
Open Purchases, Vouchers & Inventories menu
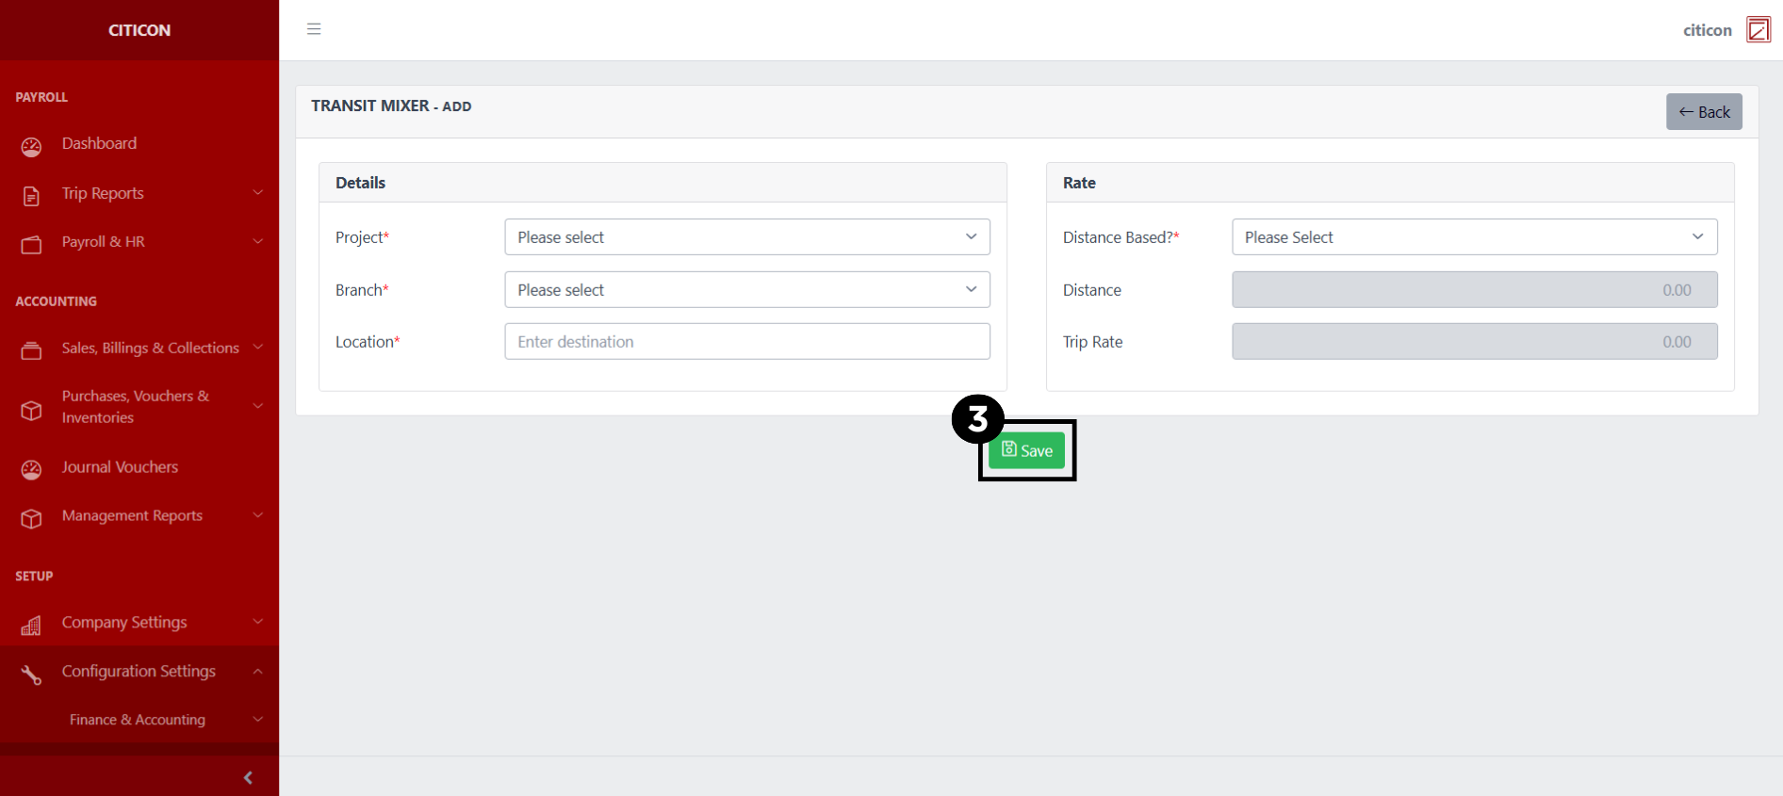[x=136, y=407]
